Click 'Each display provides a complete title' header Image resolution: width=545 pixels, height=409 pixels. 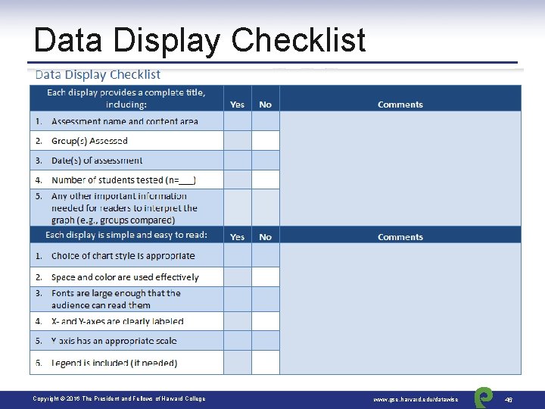[x=126, y=98]
